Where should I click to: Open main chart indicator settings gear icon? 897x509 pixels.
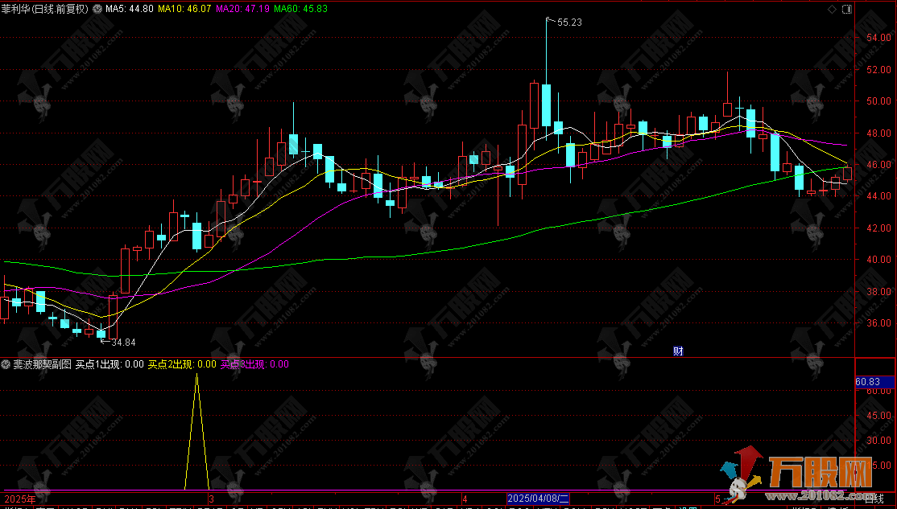tap(97, 9)
